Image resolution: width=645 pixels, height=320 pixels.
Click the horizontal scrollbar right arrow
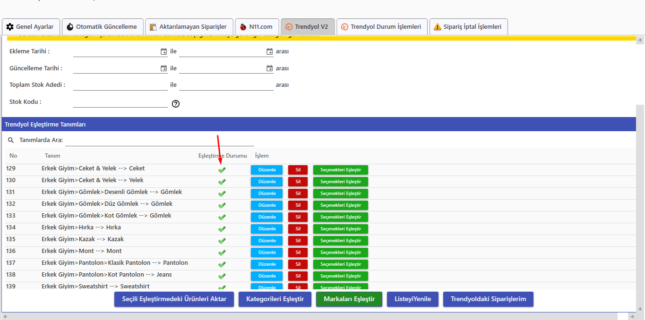[632, 316]
